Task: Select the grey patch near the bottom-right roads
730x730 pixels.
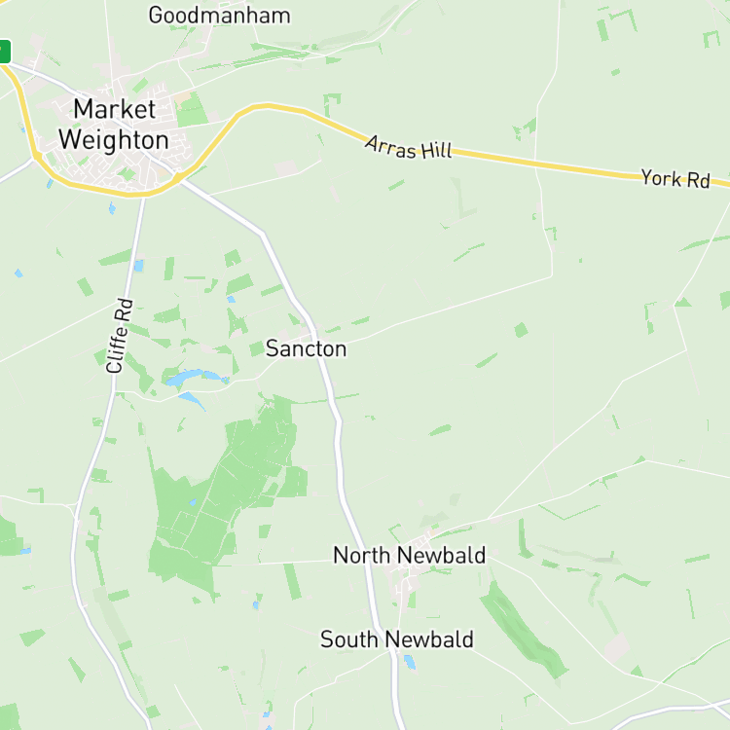Action: point(617,647)
